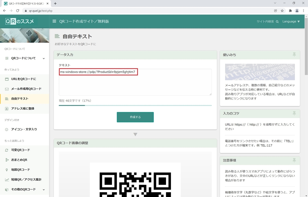Open a new browser tab with plus
Screen dimensions: 308x197
click(55, 4)
